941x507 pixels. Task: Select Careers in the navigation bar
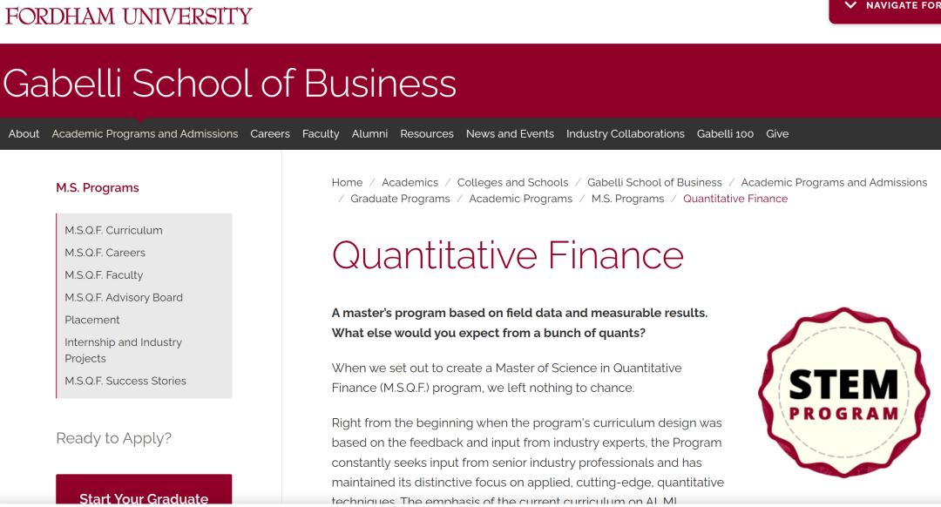click(x=270, y=134)
